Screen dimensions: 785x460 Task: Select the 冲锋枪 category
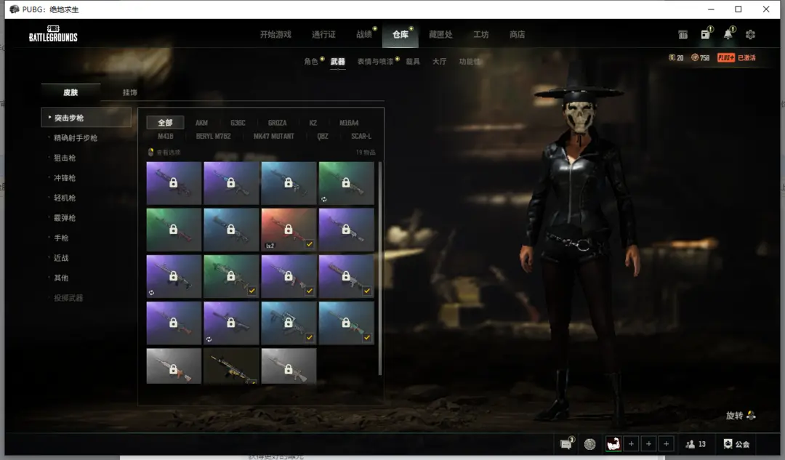[65, 178]
